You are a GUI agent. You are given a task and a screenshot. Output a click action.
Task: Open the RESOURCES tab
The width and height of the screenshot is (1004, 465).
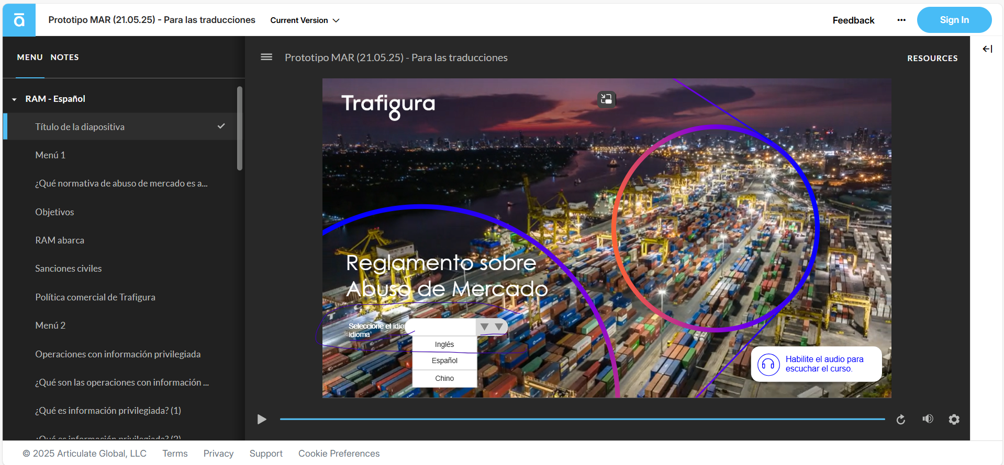pos(932,58)
